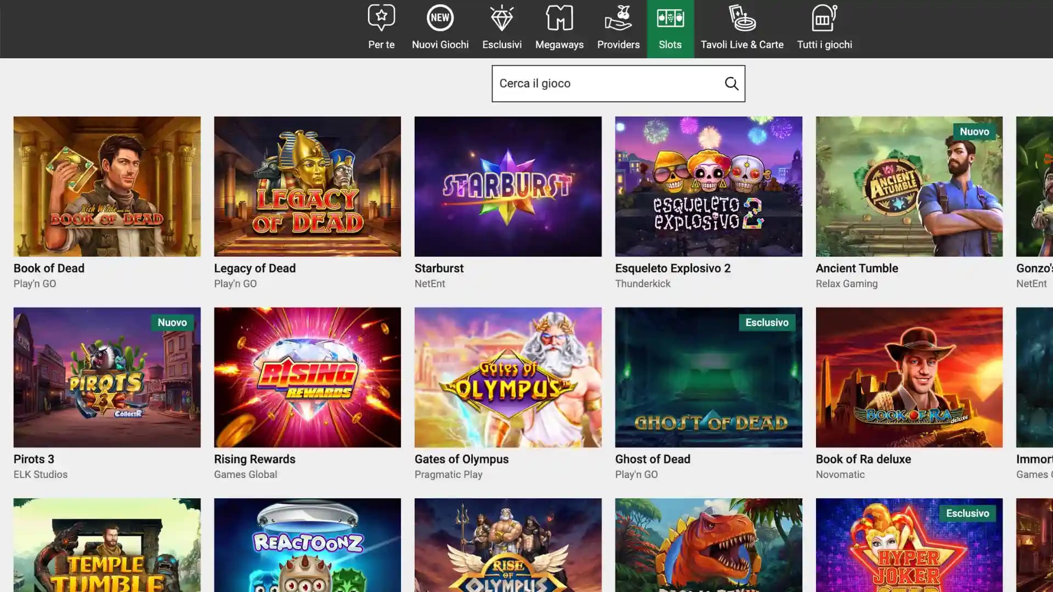Click the search magnifier icon
Viewport: 1053px width, 592px height.
(732, 83)
